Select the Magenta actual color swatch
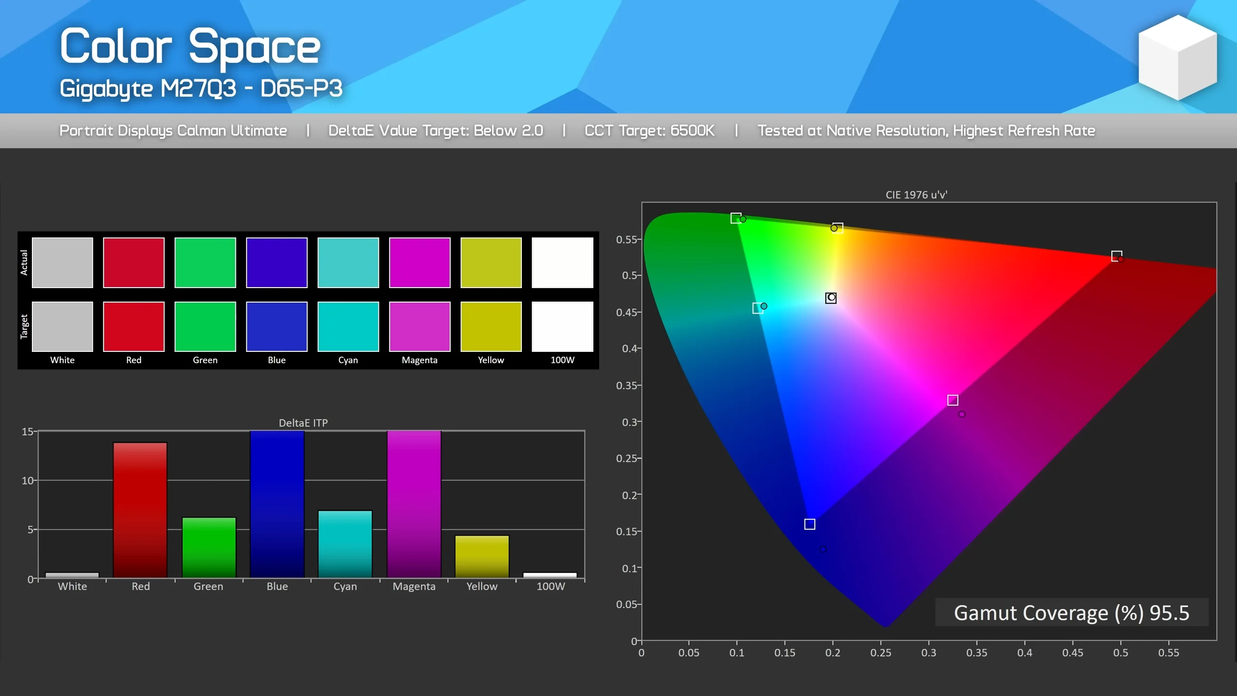This screenshot has width=1237, height=696. tap(419, 262)
